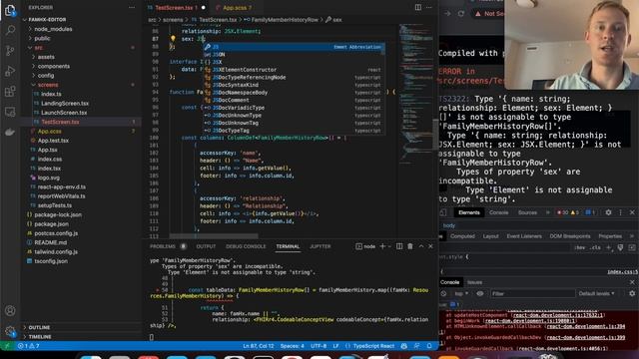This screenshot has width=639, height=359.
Task: Close the terminal panel
Action: pos(430,246)
